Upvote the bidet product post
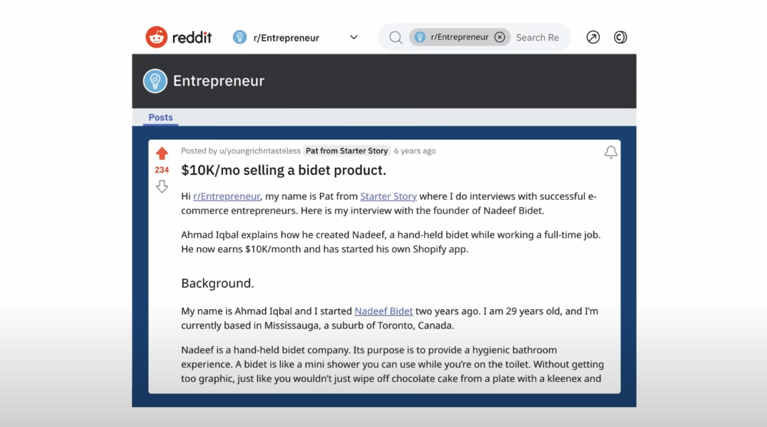The height and width of the screenshot is (427, 767). pyautogui.click(x=162, y=154)
